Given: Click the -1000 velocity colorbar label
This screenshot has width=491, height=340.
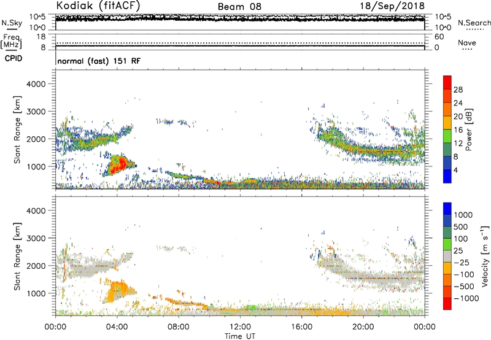Looking at the screenshot, I should pyautogui.click(x=466, y=298).
